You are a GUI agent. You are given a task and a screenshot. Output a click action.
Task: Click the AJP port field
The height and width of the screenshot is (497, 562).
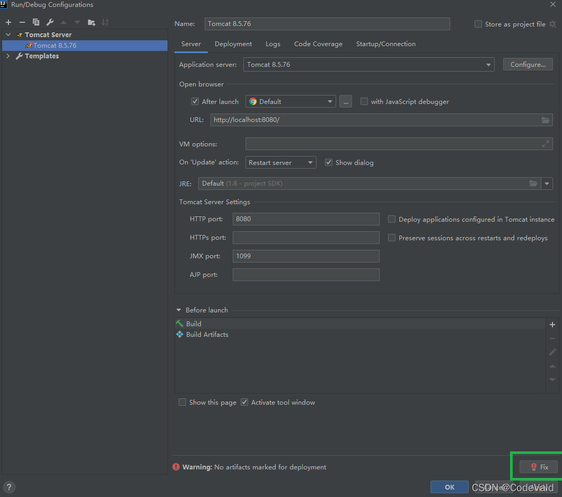306,275
